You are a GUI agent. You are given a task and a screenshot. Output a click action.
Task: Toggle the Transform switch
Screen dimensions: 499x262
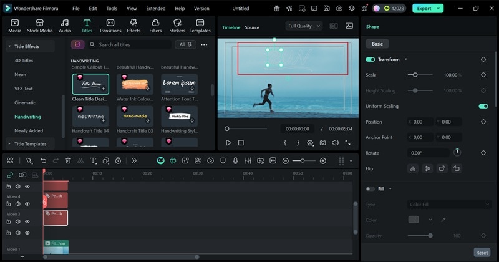pyautogui.click(x=371, y=59)
